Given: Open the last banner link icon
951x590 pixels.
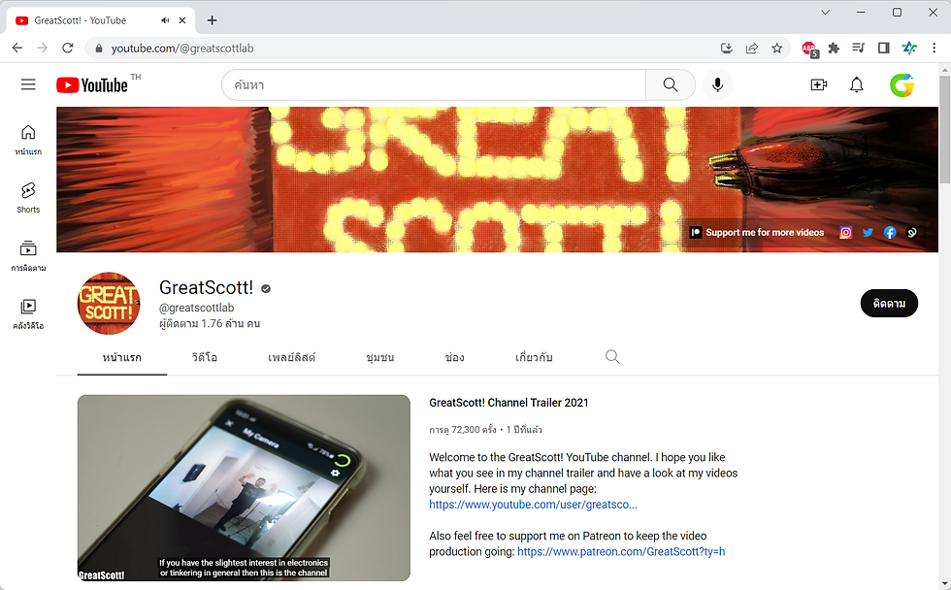Looking at the screenshot, I should click(x=911, y=232).
